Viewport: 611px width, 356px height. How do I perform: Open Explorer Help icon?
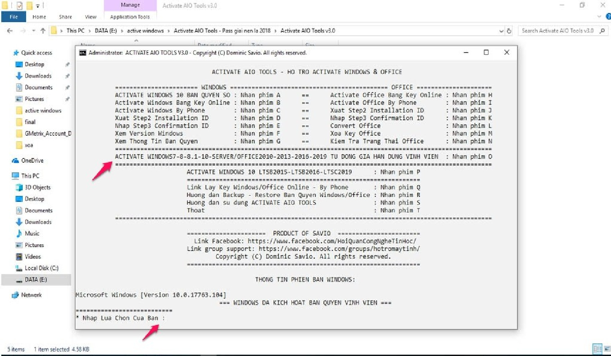(x=608, y=17)
